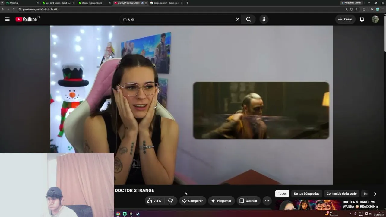The image size is (386, 217).
Task: Close the Lian_Sorth Stream tab
Action: tap(74, 3)
